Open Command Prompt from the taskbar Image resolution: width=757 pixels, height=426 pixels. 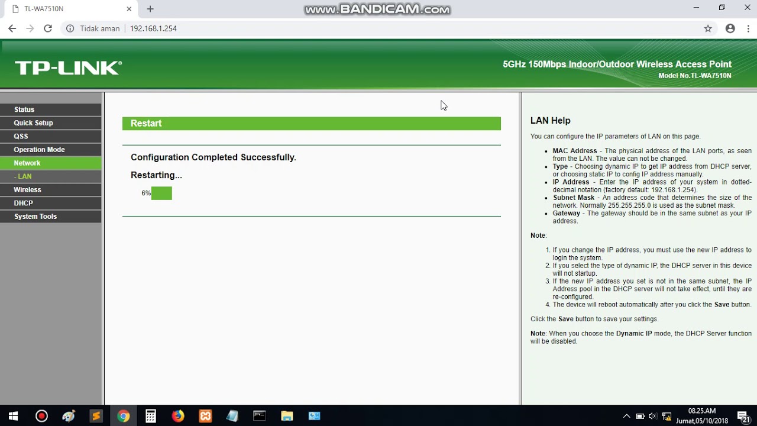click(260, 416)
